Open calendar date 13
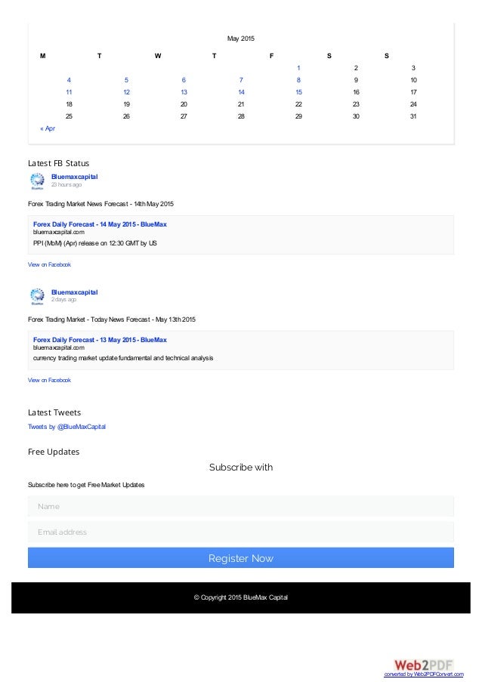 point(184,92)
